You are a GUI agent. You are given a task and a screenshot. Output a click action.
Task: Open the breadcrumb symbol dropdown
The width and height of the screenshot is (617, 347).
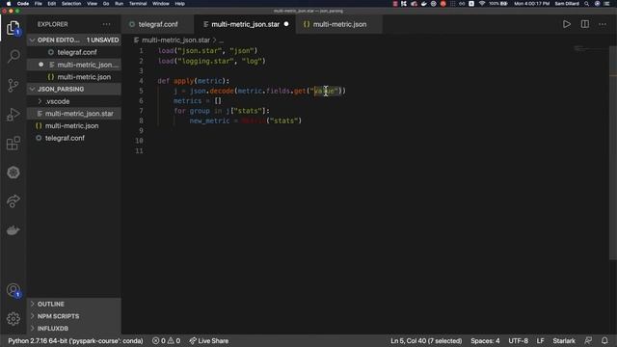[222, 40]
